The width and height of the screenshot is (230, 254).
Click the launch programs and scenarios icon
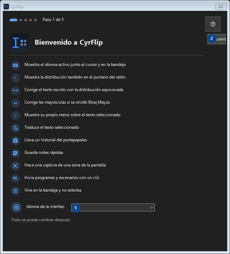point(15,178)
